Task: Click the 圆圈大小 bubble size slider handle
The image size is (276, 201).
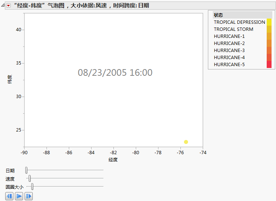Action: 32,187
